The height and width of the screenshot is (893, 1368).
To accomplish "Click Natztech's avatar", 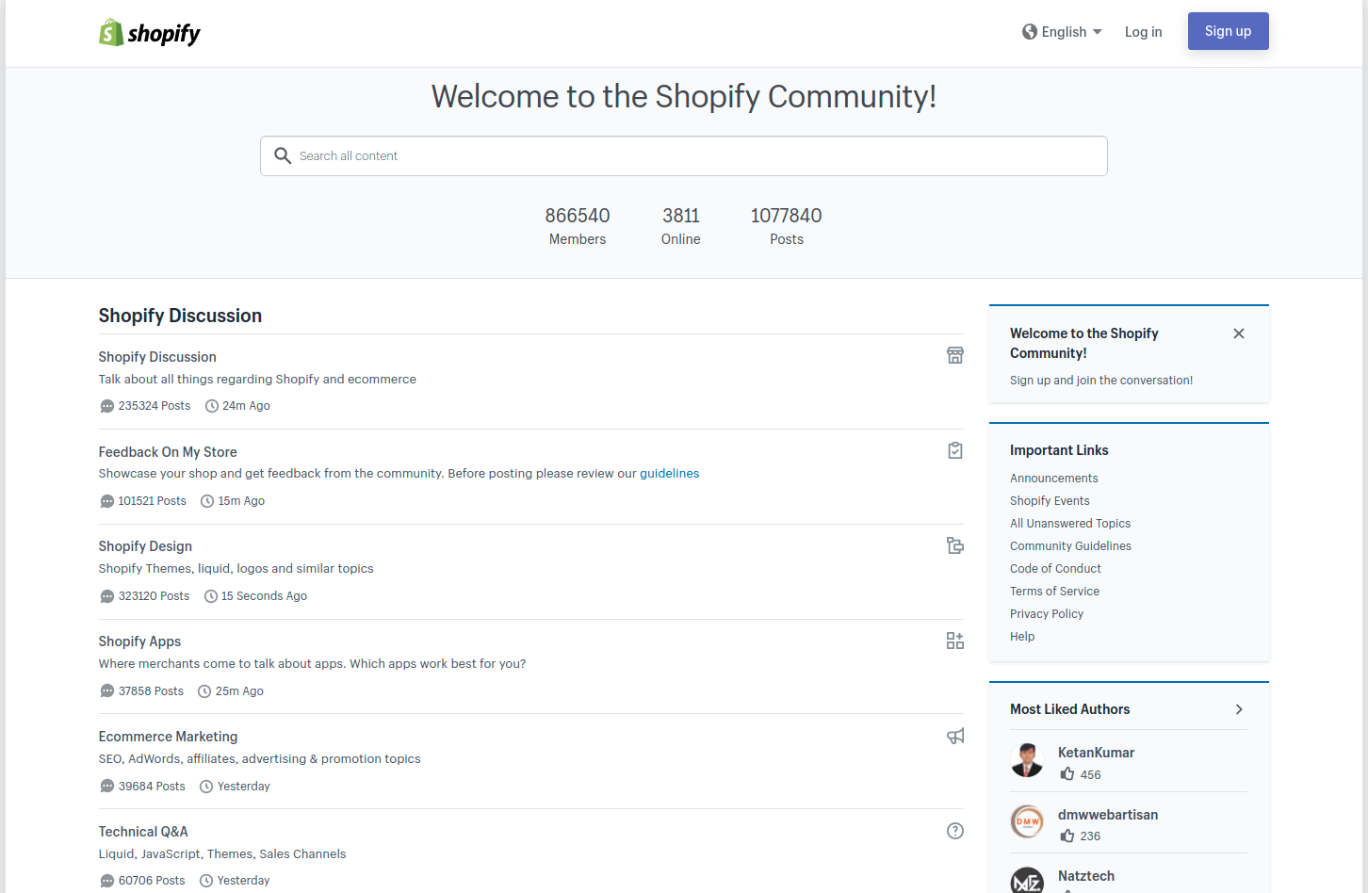I will click(x=1027, y=882).
